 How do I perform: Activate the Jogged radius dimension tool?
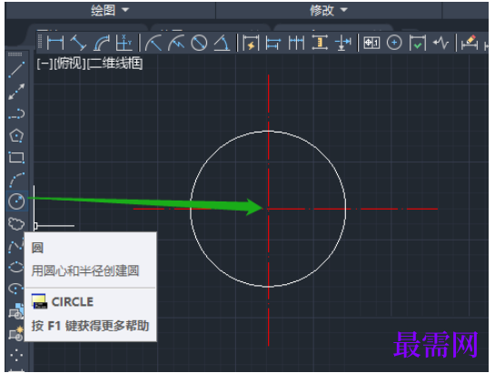(x=176, y=43)
